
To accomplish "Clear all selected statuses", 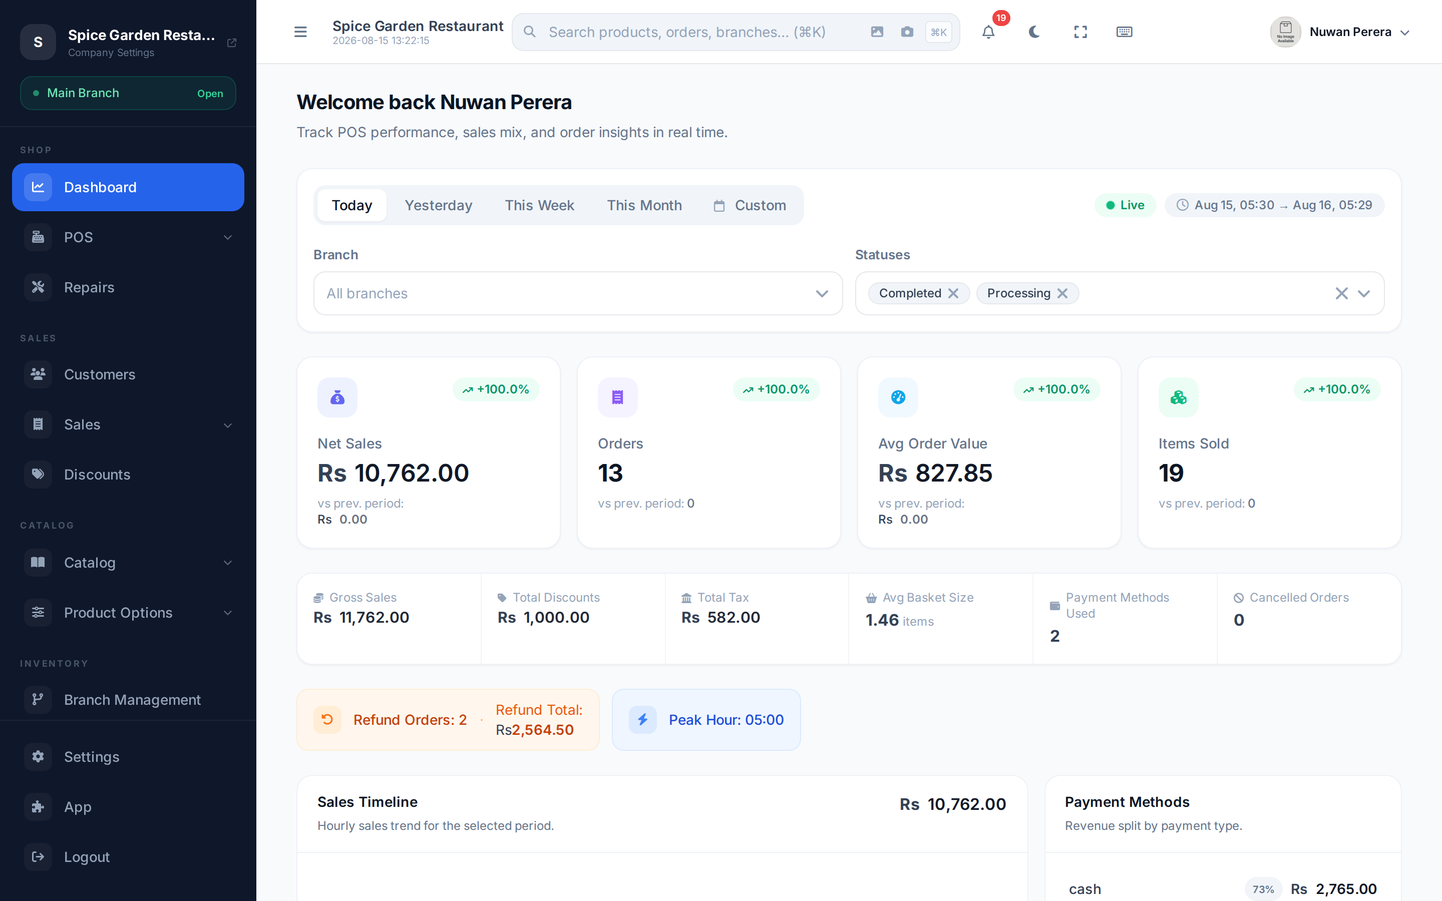I will tap(1341, 293).
